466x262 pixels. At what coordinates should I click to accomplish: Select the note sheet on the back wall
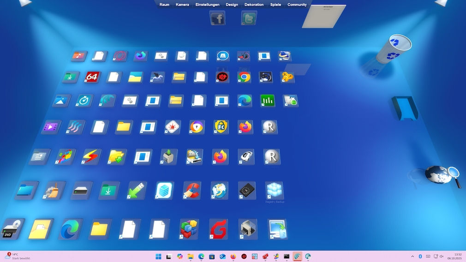point(324,16)
